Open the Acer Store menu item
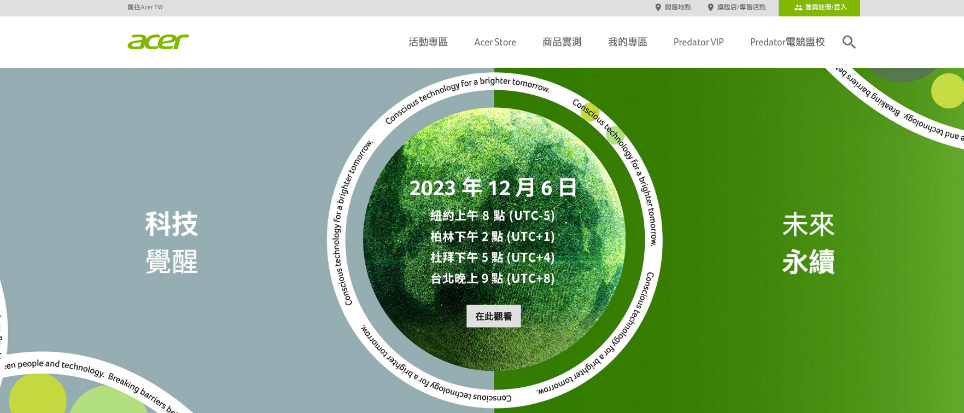This screenshot has height=413, width=964. [x=495, y=42]
